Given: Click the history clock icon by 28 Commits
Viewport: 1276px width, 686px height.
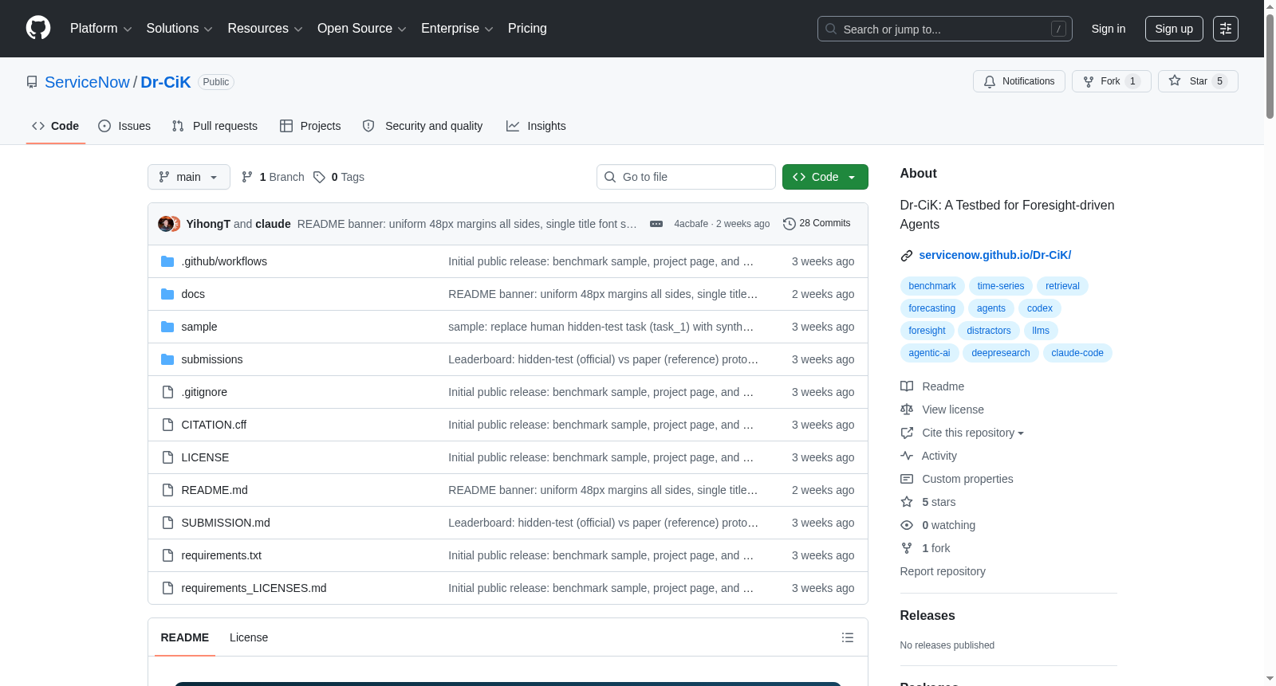Looking at the screenshot, I should point(790,224).
